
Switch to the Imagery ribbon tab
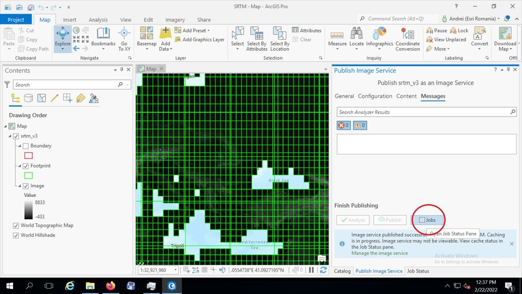(x=175, y=20)
